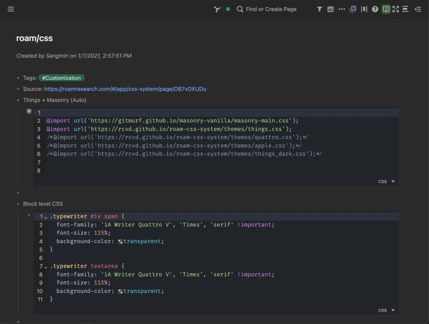
Task: Click the roam/css page title
Action: click(34, 39)
